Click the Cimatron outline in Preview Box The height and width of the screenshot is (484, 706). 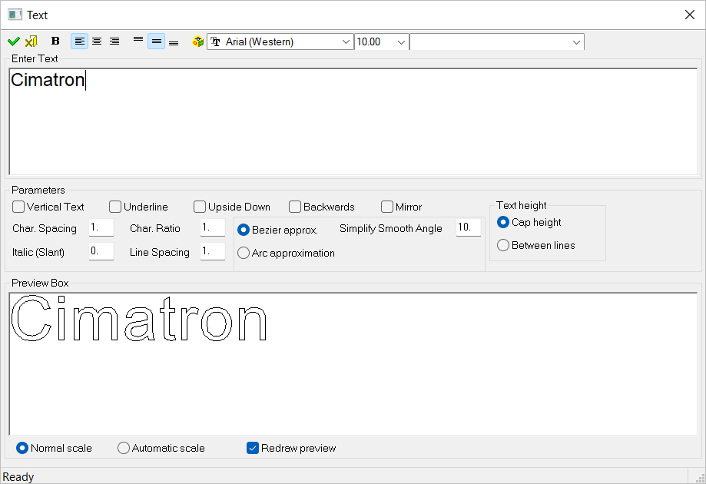pos(139,318)
